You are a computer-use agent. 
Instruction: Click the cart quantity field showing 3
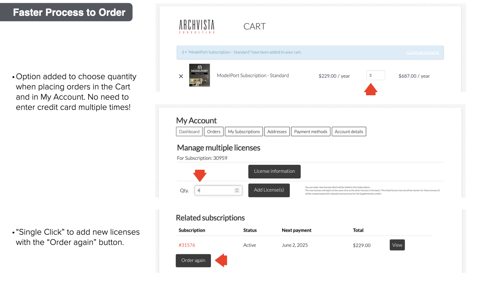click(x=376, y=75)
